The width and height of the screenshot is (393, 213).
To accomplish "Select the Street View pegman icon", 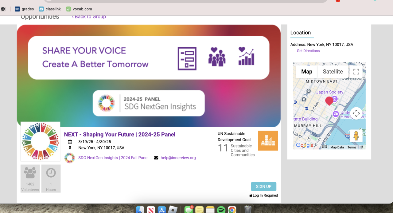I will [356, 136].
